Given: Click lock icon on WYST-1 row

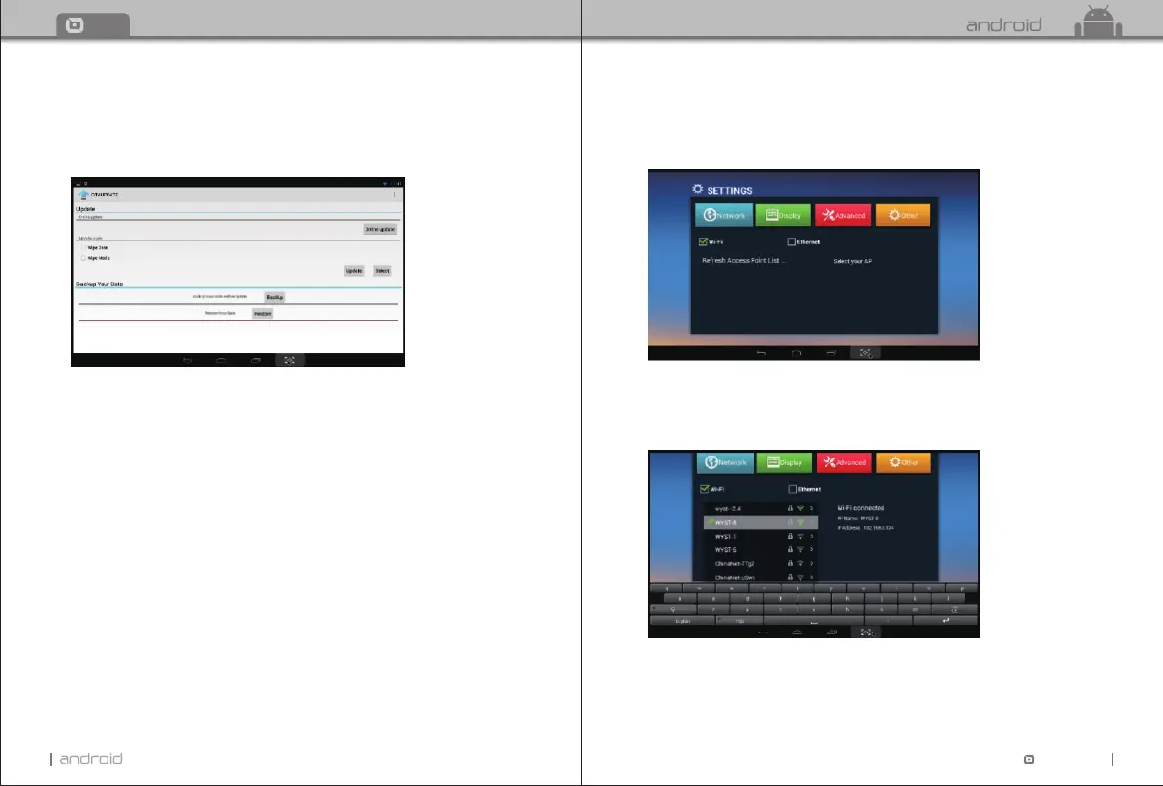Looking at the screenshot, I should tap(790, 536).
